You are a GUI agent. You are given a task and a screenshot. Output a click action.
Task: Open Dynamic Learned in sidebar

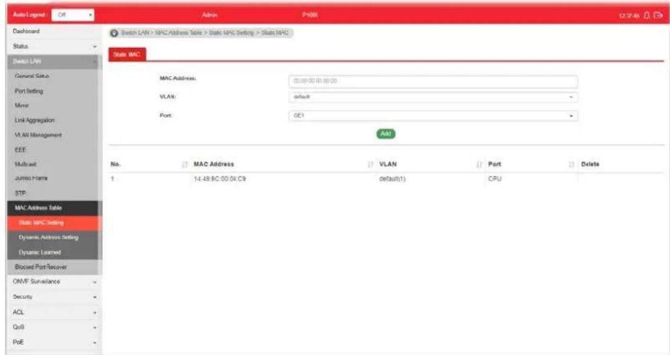[x=40, y=252]
